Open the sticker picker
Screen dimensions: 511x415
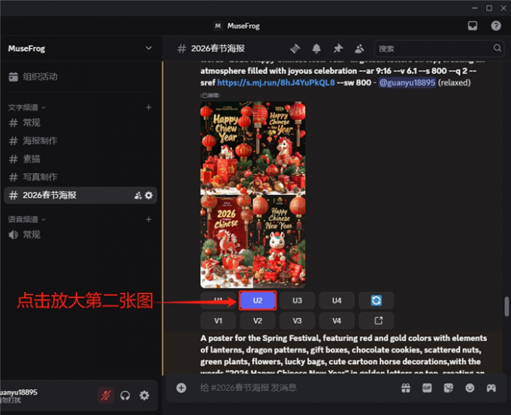point(449,388)
